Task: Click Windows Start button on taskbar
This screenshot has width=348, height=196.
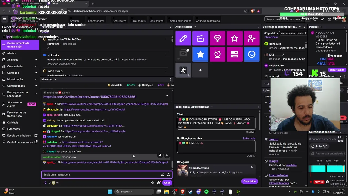Action: [110, 192]
